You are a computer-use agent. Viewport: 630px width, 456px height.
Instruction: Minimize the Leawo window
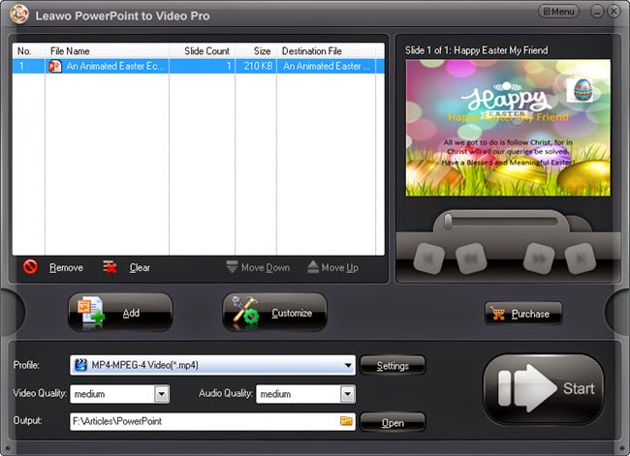tap(597, 12)
